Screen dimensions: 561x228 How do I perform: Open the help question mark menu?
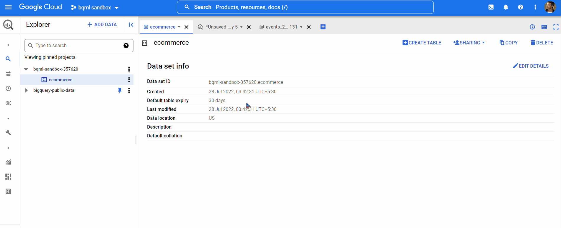pyautogui.click(x=521, y=7)
